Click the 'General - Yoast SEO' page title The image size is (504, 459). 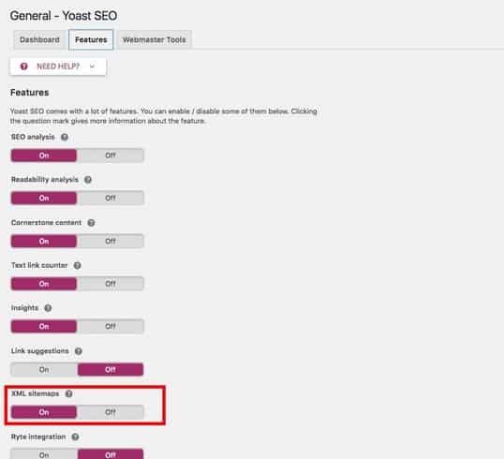coord(64,16)
